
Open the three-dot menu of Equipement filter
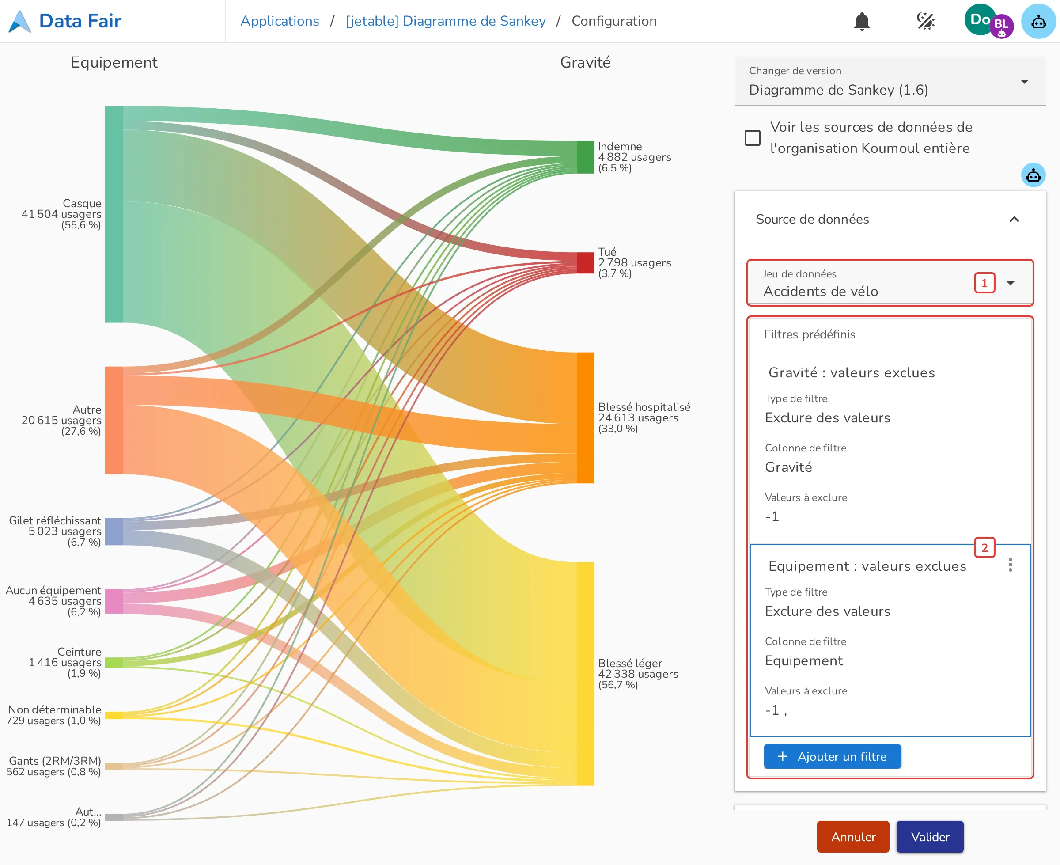(1010, 565)
